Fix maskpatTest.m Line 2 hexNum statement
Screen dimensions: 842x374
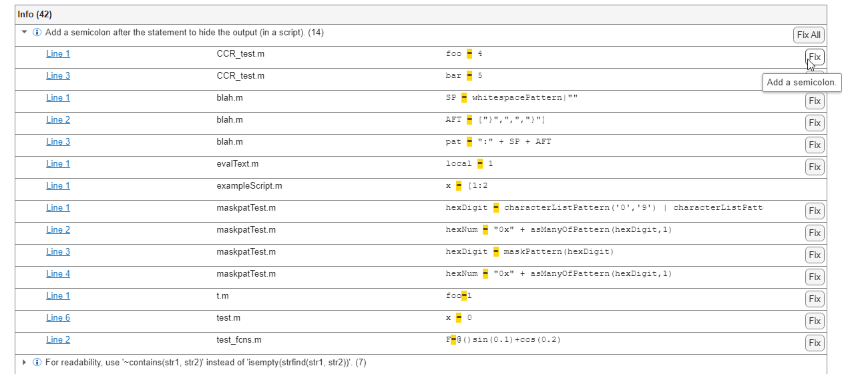click(x=814, y=233)
